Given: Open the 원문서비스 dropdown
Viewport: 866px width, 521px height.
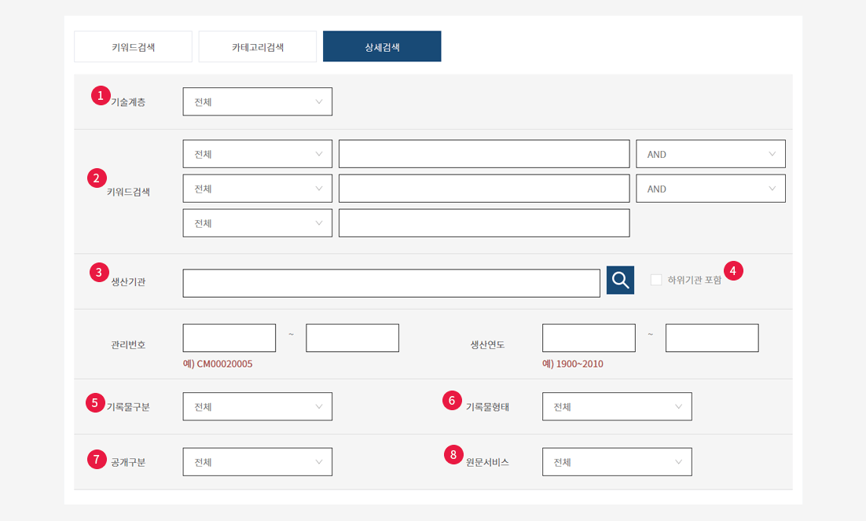Looking at the screenshot, I should (617, 462).
